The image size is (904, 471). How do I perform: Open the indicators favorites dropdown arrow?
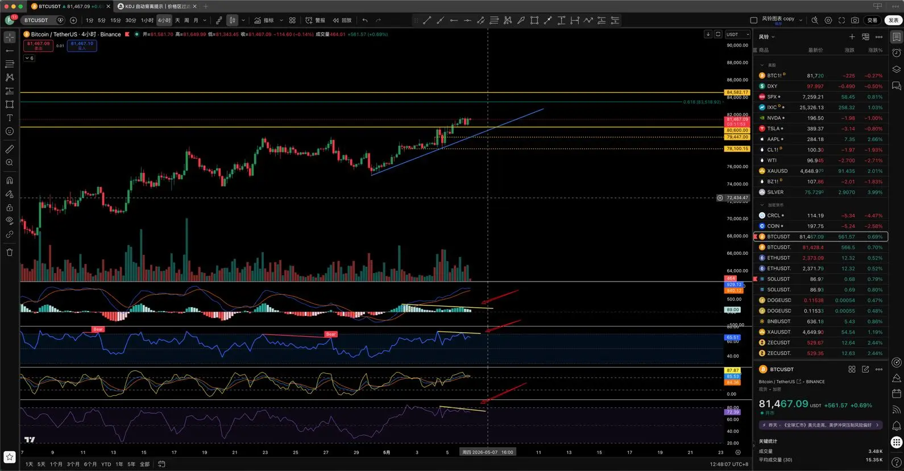click(281, 20)
